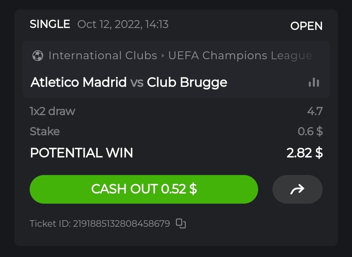Image resolution: width=352 pixels, height=257 pixels.
Task: Click the SINGLE bet type label
Action: coord(50,24)
